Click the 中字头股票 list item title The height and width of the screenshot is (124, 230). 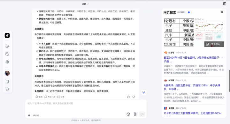coord(44,44)
